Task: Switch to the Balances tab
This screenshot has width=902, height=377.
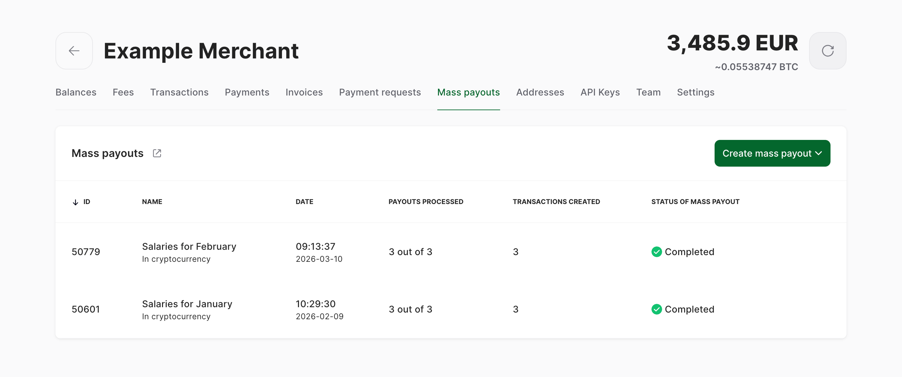Action: 76,92
